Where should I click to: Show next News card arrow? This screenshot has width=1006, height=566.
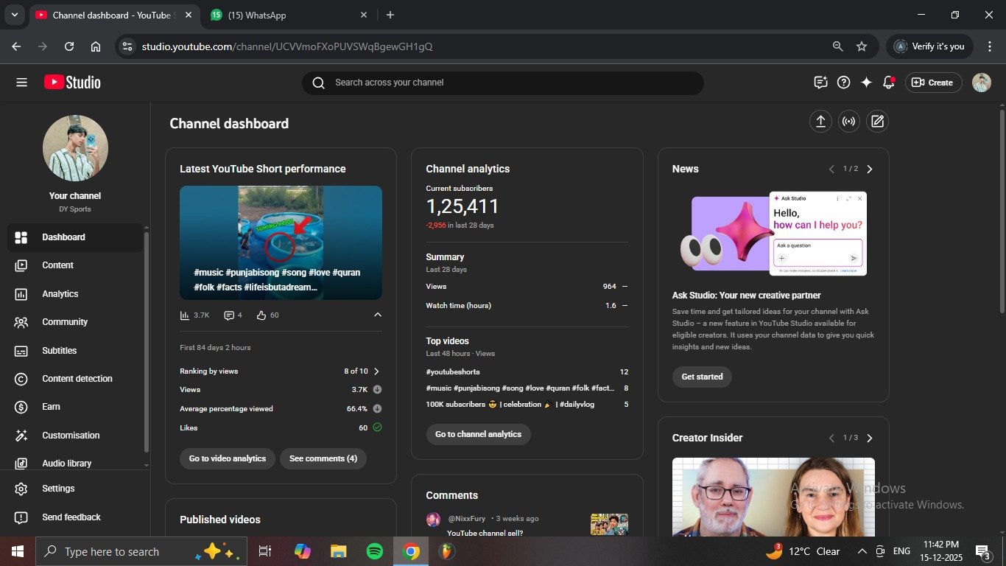tap(870, 170)
